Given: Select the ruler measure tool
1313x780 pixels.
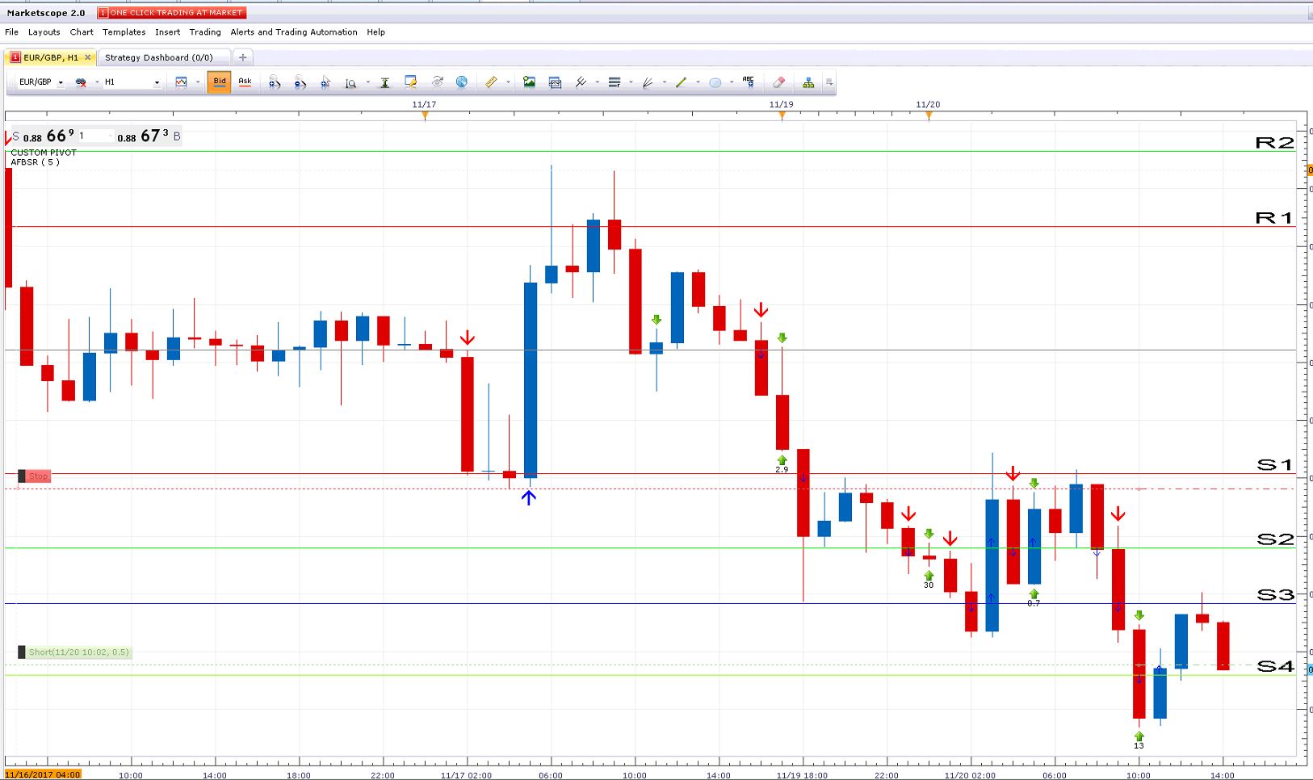Looking at the screenshot, I should click(491, 82).
